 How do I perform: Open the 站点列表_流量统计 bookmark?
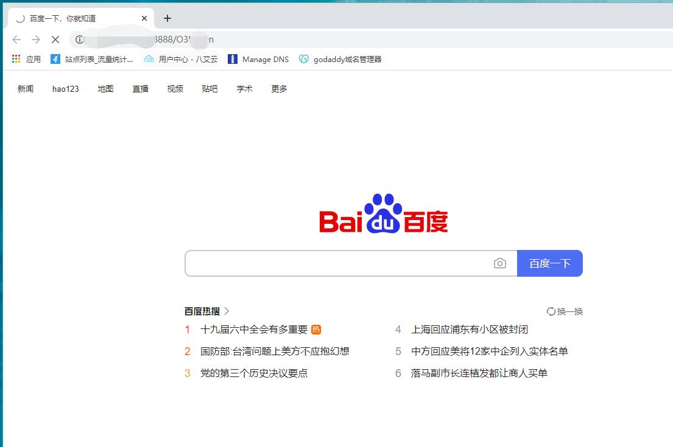point(91,59)
